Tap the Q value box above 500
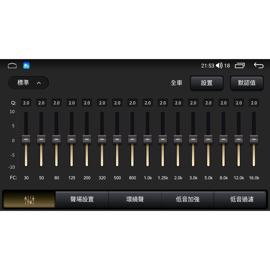270x270 pixels. pos(117,103)
